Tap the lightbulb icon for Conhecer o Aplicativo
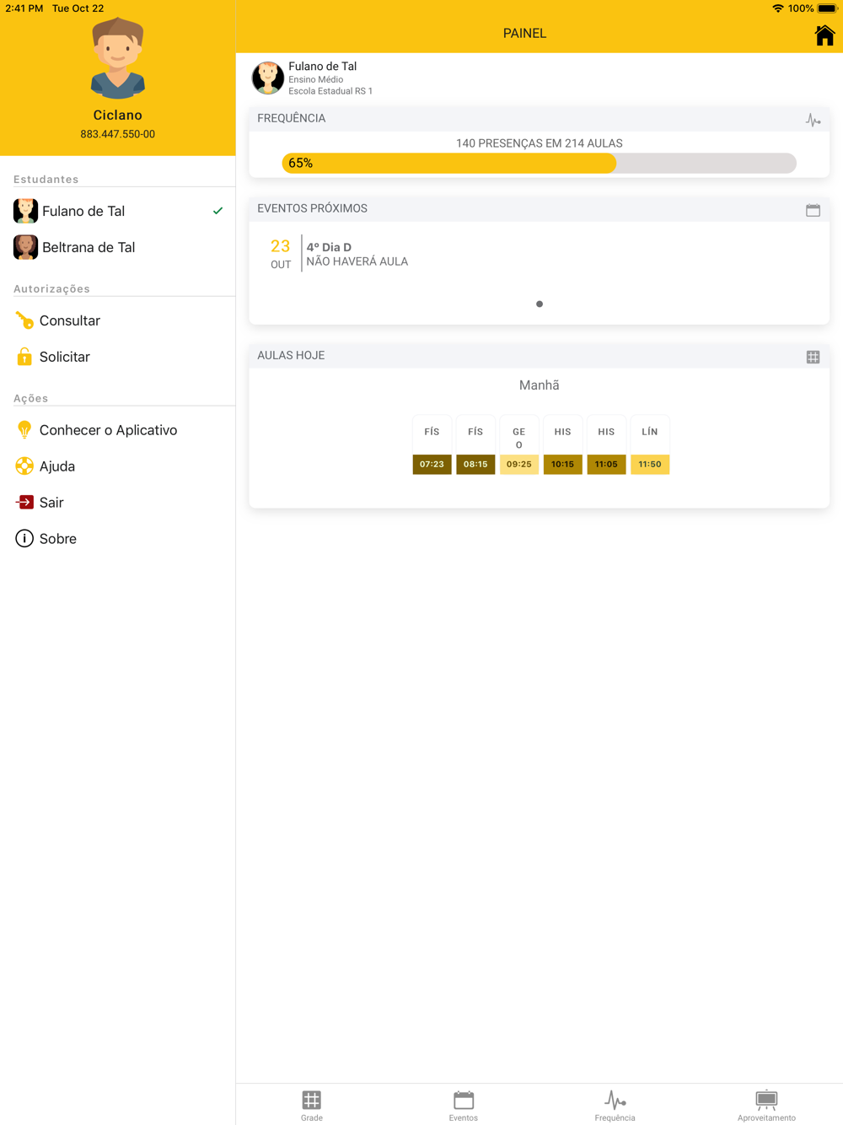843x1125 pixels. click(24, 430)
